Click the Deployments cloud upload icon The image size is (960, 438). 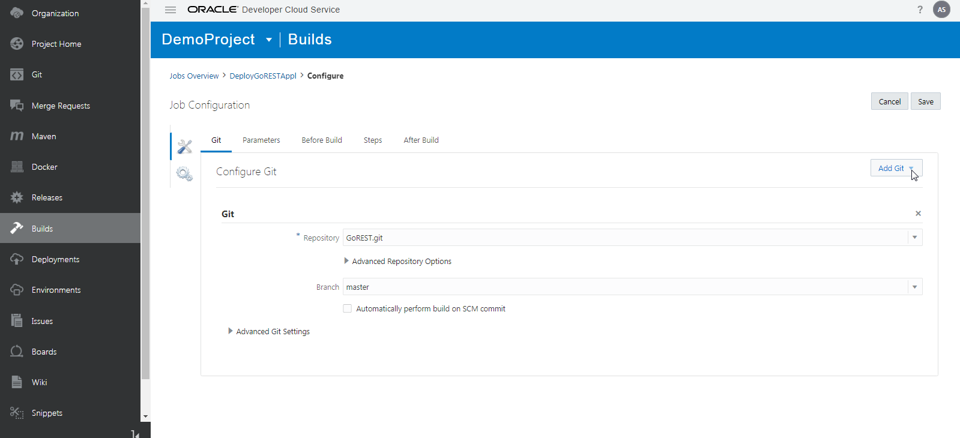click(x=17, y=259)
